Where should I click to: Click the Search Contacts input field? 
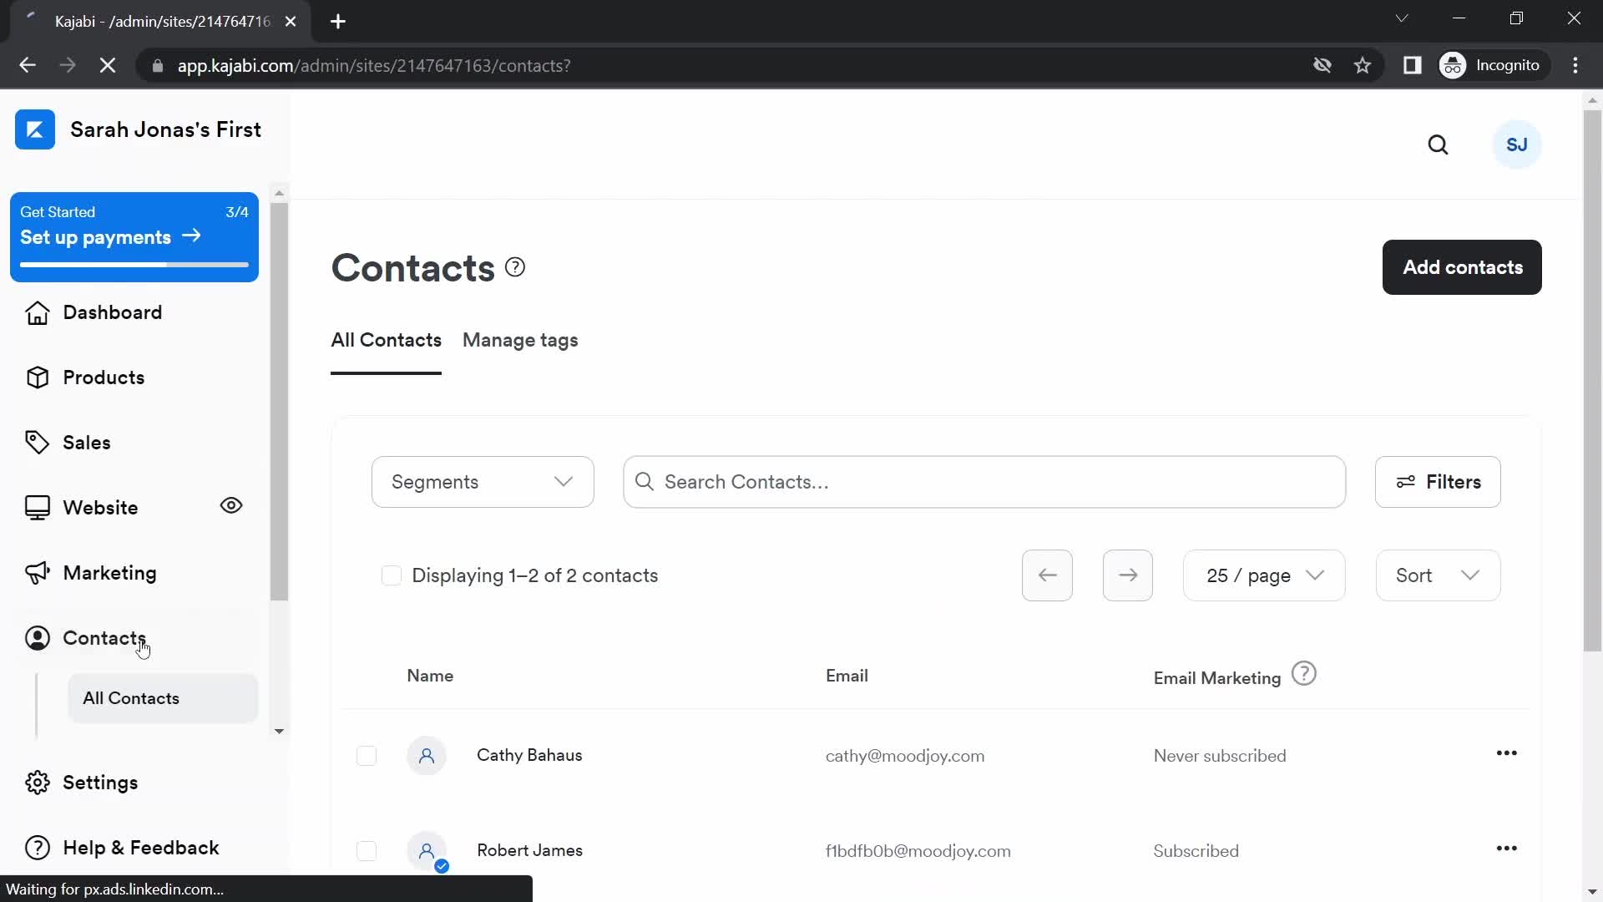pos(984,481)
